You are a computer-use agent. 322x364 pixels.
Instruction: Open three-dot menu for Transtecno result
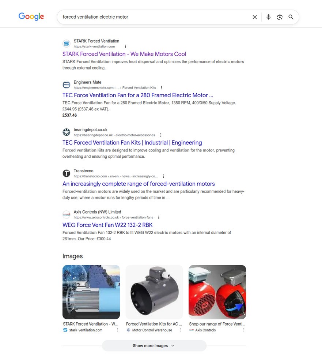[x=163, y=176]
